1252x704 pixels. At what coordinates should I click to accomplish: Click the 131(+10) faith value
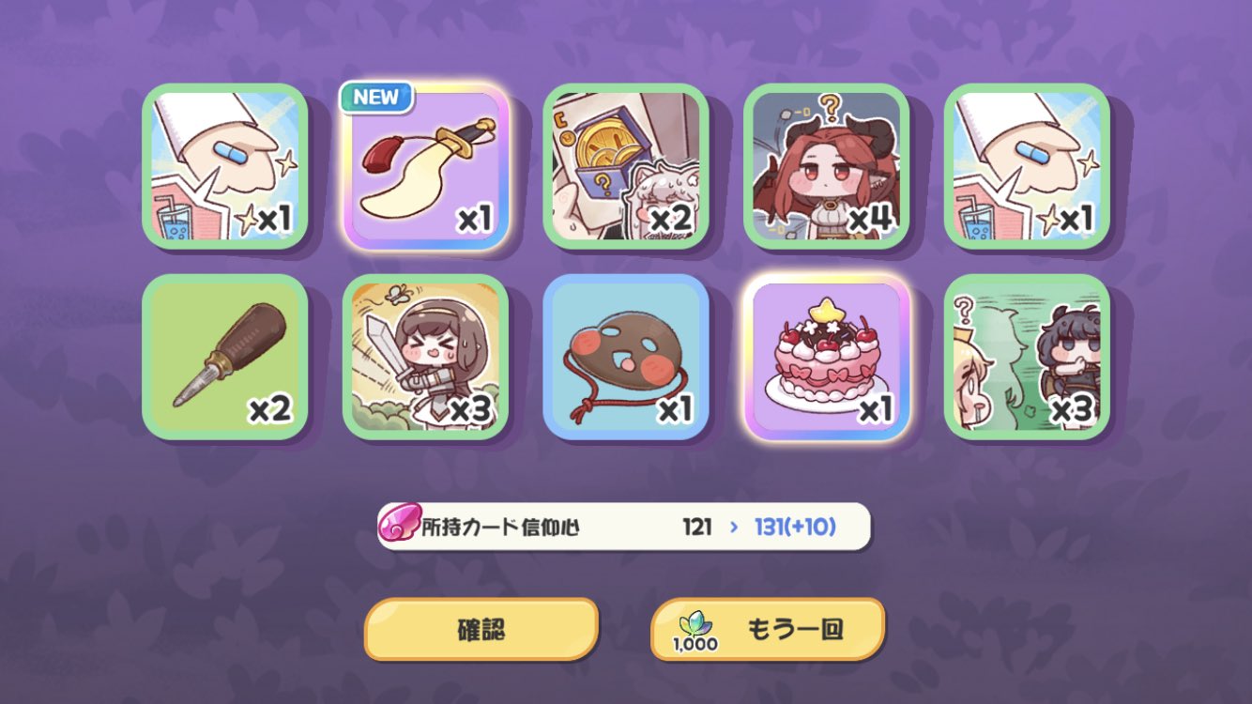[795, 528]
